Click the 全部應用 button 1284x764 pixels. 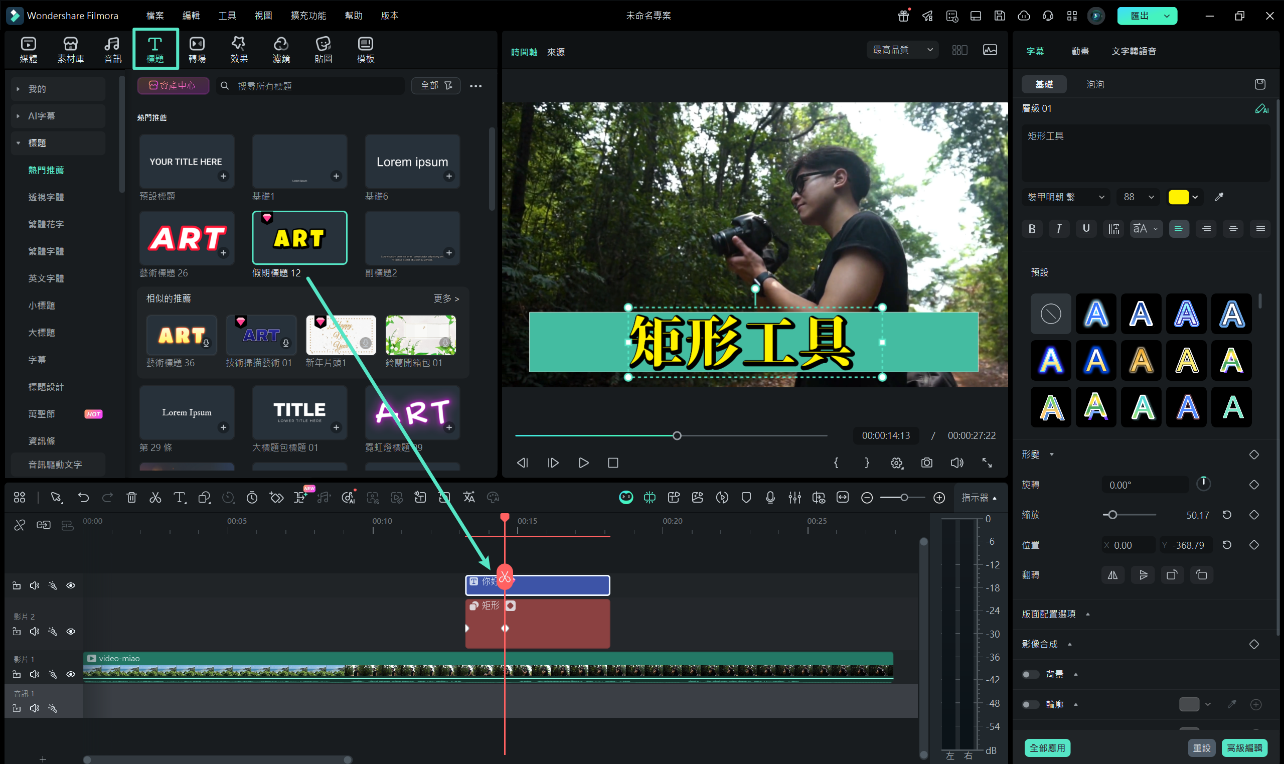click(x=1047, y=747)
